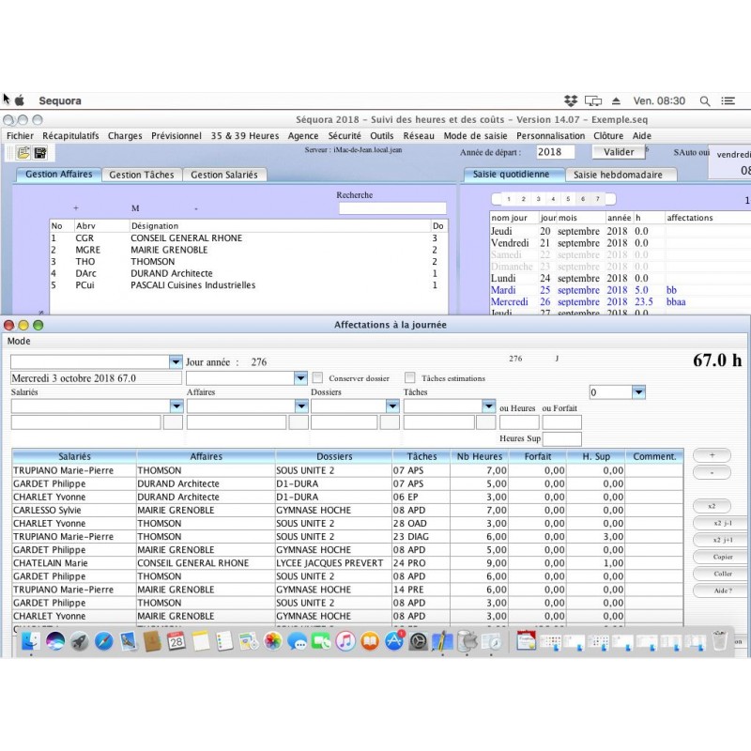This screenshot has height=751, width=751.
Task: Switch to the Gestion Tâches tab
Action: click(x=142, y=175)
